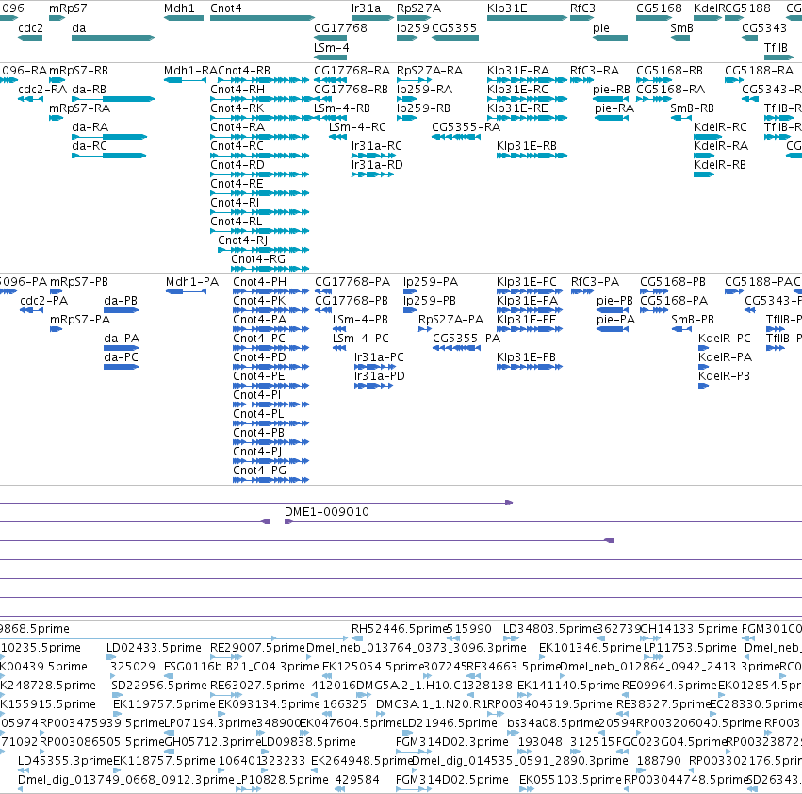This screenshot has height=794, width=802.
Task: Select the LSm-4 gene bar
Action: 331,57
